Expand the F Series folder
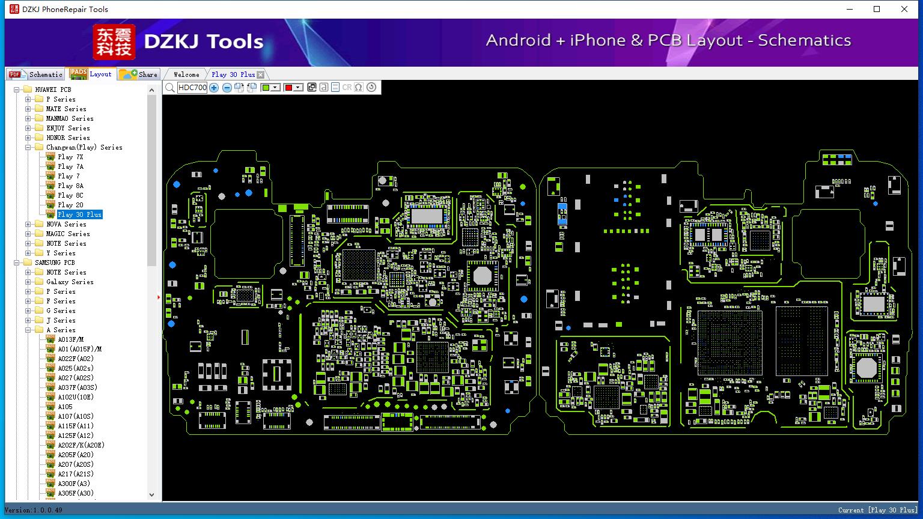 [28, 301]
